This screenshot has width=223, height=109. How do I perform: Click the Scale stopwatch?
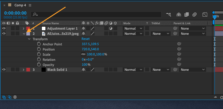coord(39,54)
